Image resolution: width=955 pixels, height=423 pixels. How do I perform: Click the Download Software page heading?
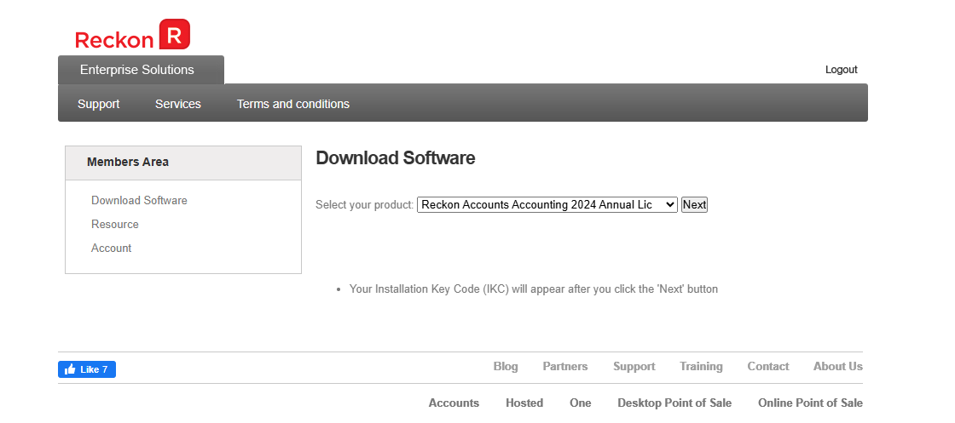pyautogui.click(x=396, y=158)
